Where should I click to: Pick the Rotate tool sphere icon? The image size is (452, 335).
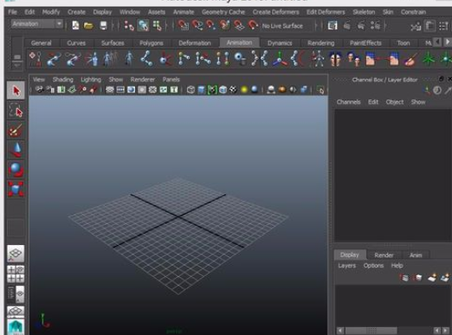[x=16, y=170]
